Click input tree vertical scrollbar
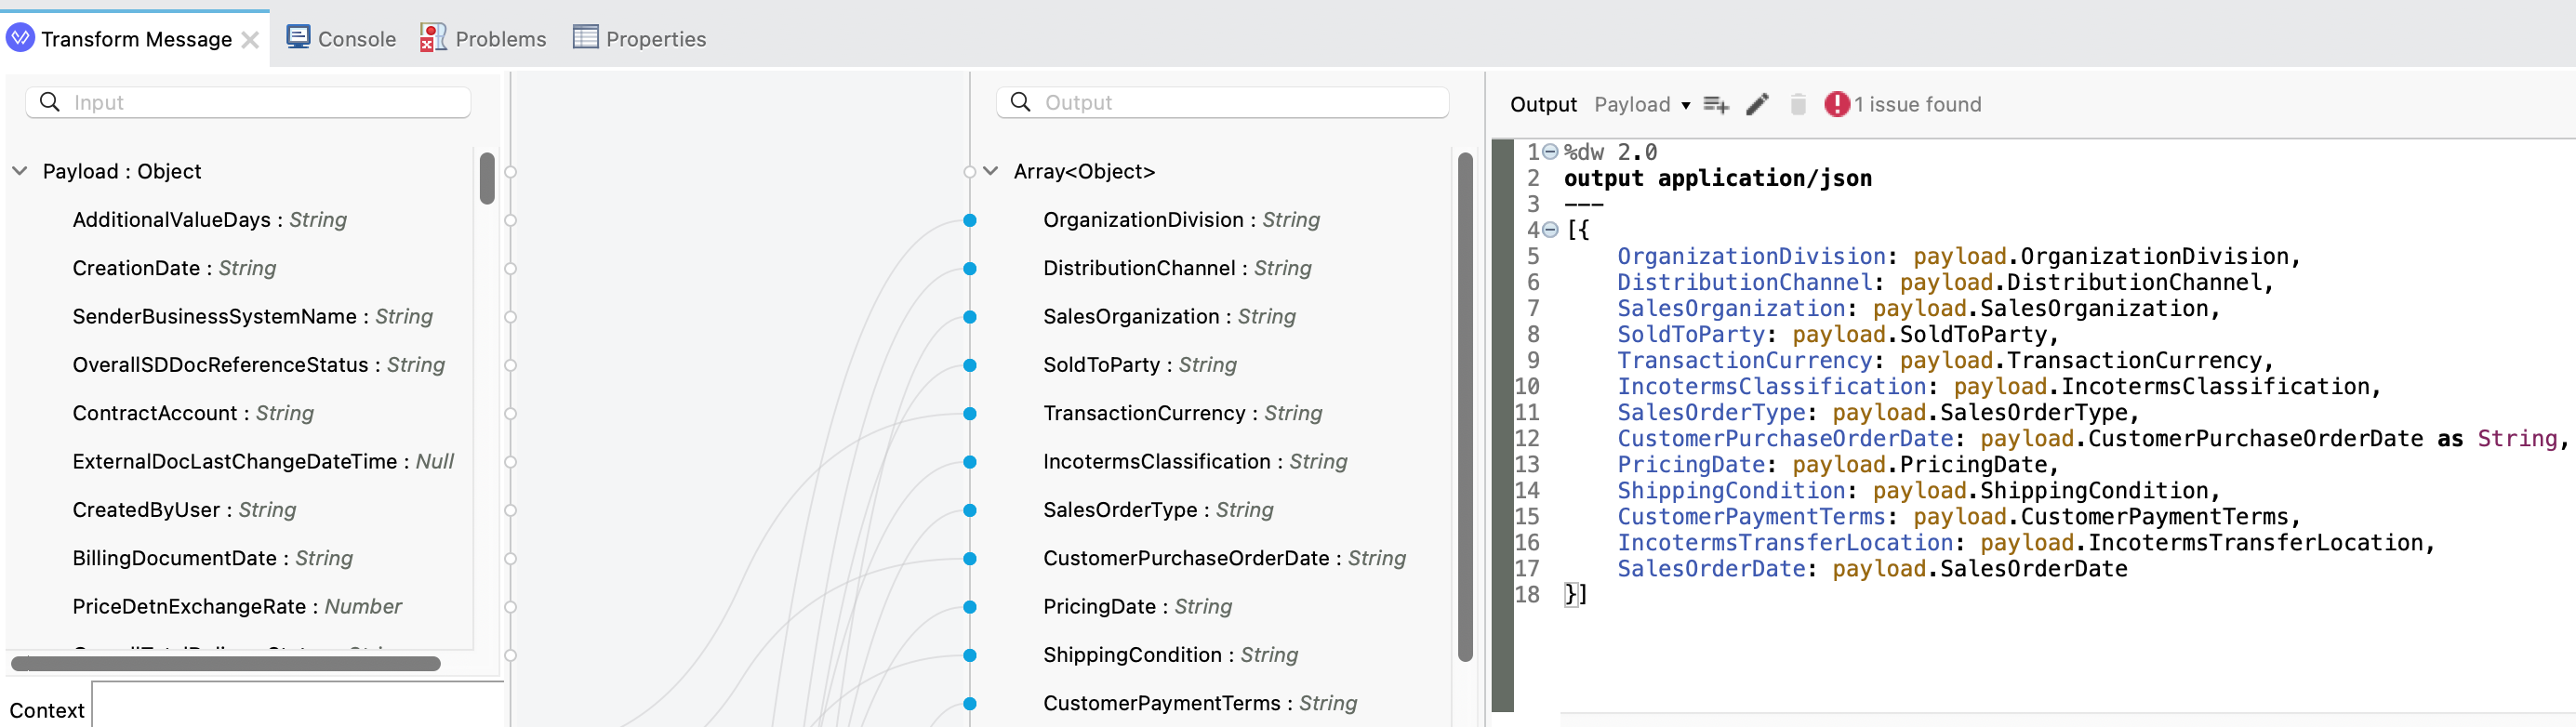2576x727 pixels. click(x=487, y=178)
